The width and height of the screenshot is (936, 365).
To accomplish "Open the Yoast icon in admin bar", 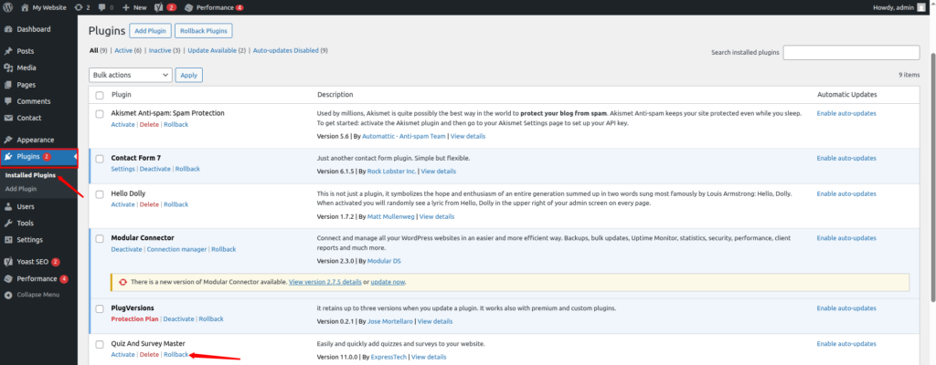I will [159, 7].
